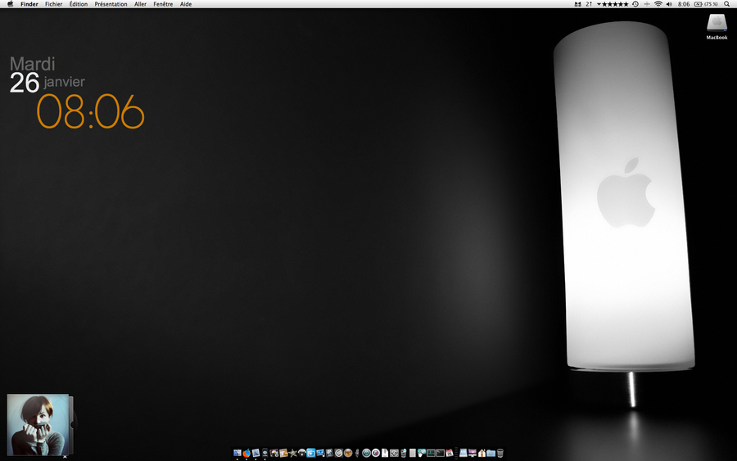Viewport: 737px width, 461px height.
Task: Open the Fenêtre menu
Action: pyautogui.click(x=163, y=4)
